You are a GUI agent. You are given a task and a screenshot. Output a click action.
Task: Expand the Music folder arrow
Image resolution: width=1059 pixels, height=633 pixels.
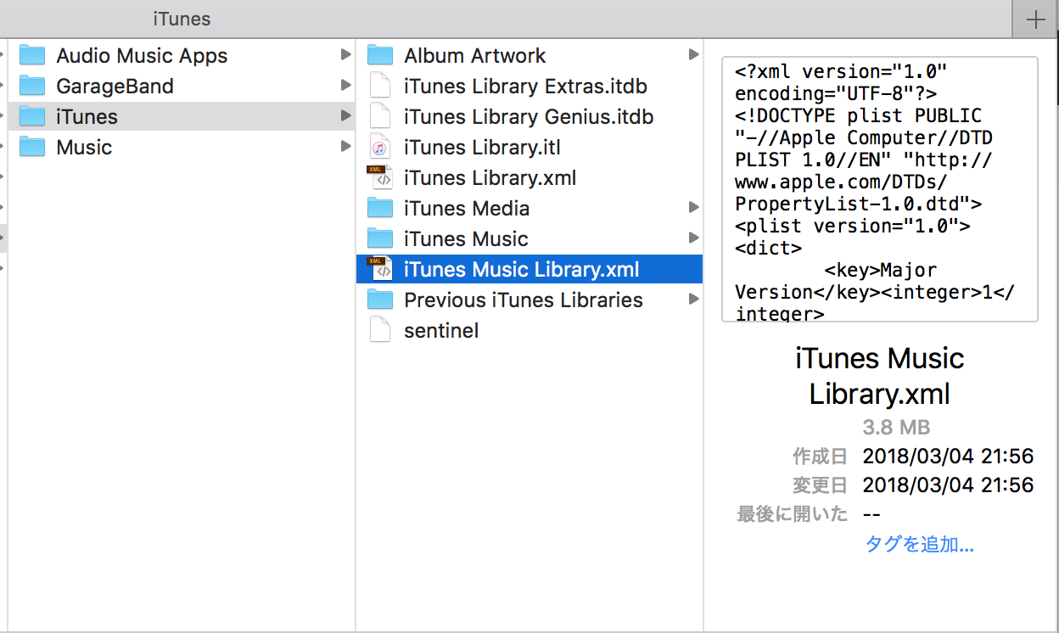click(x=345, y=147)
